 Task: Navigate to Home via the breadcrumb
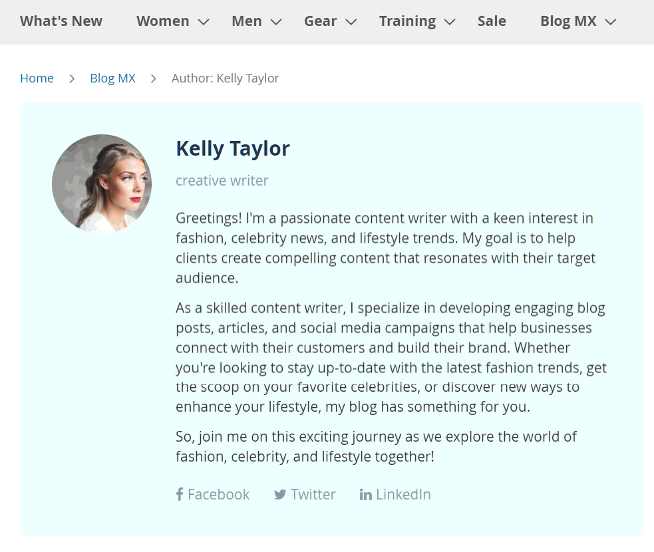click(37, 78)
